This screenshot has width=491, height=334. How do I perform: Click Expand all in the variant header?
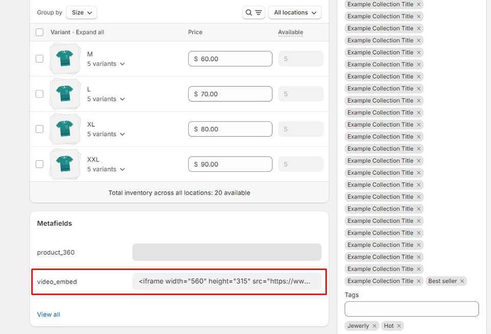pyautogui.click(x=90, y=32)
